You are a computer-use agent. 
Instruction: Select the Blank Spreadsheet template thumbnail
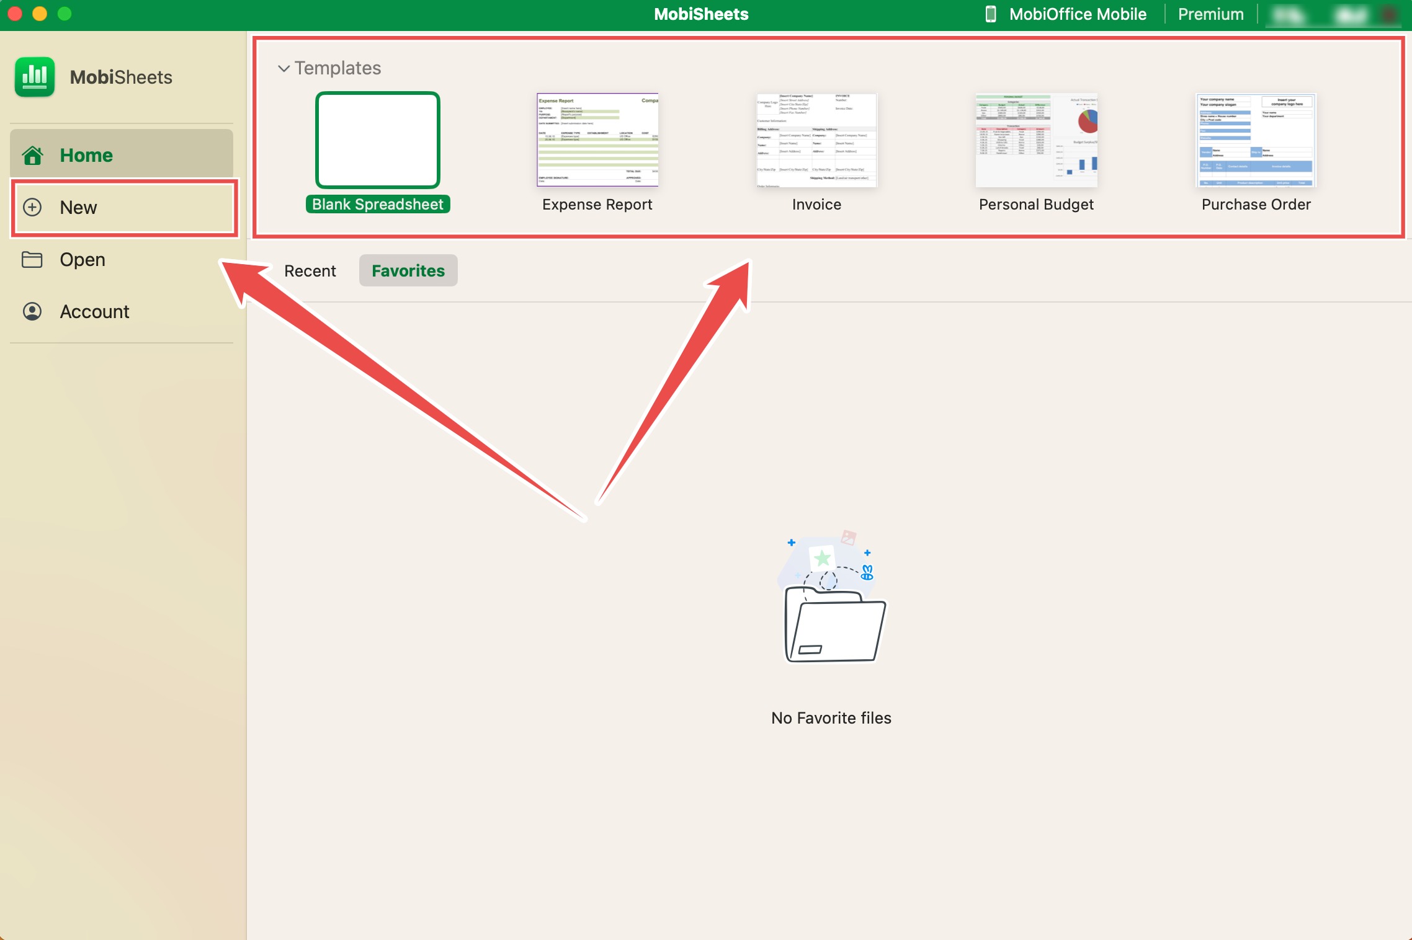tap(378, 140)
